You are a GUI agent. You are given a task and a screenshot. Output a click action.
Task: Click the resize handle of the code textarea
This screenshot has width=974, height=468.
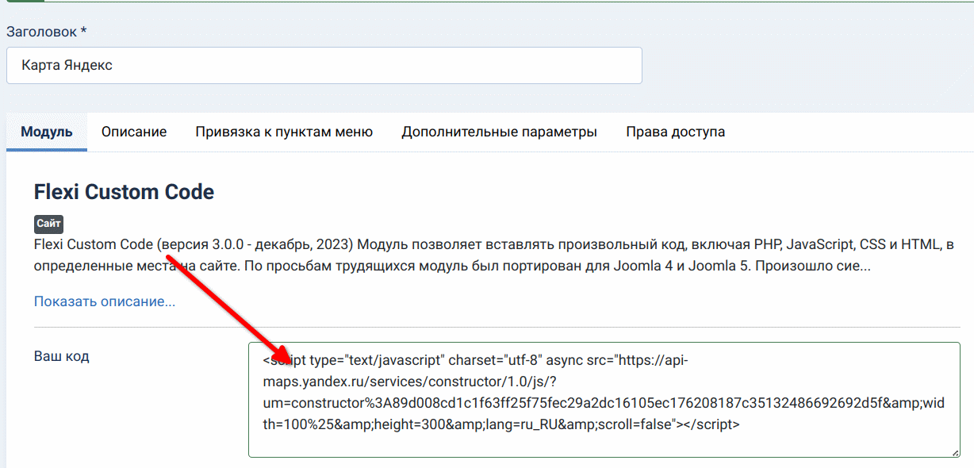pyautogui.click(x=954, y=451)
